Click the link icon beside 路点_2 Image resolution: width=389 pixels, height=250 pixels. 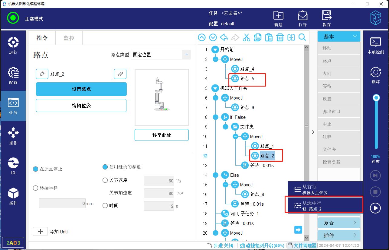coord(120,74)
